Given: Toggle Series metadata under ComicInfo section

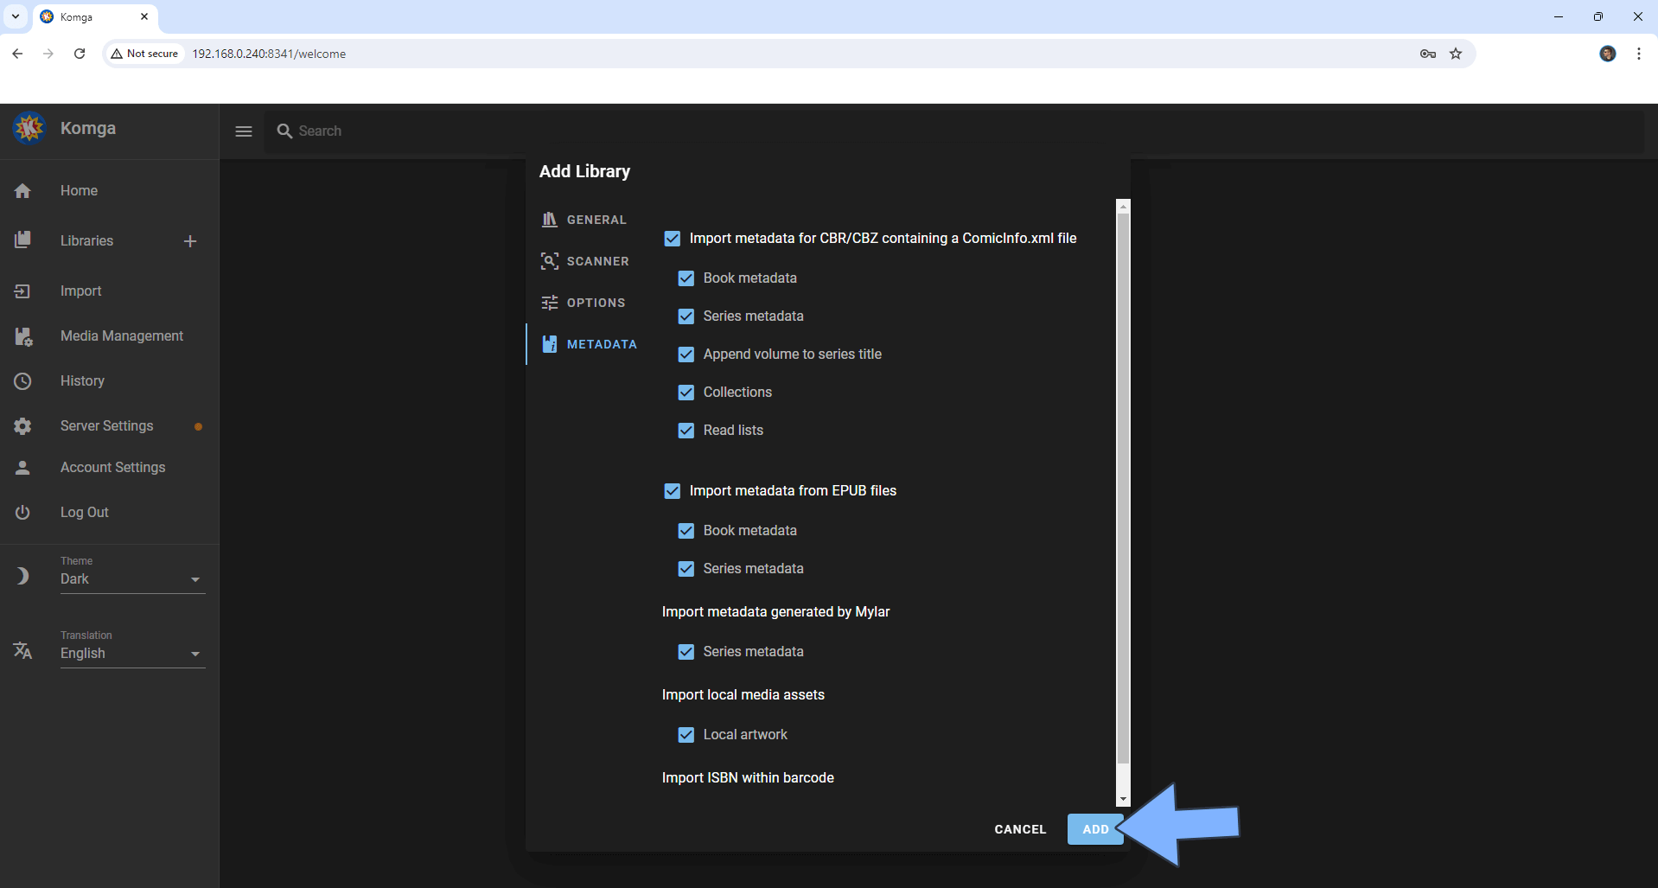Looking at the screenshot, I should pyautogui.click(x=686, y=316).
